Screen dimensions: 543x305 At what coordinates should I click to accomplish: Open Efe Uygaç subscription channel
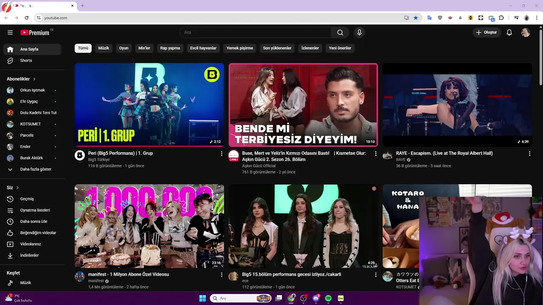click(x=32, y=102)
